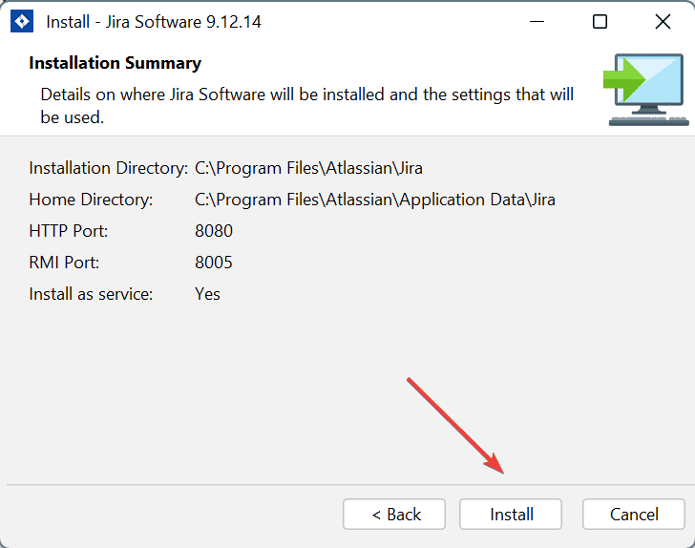The width and height of the screenshot is (695, 548).
Task: Click the RMI Port label
Action: tap(64, 263)
